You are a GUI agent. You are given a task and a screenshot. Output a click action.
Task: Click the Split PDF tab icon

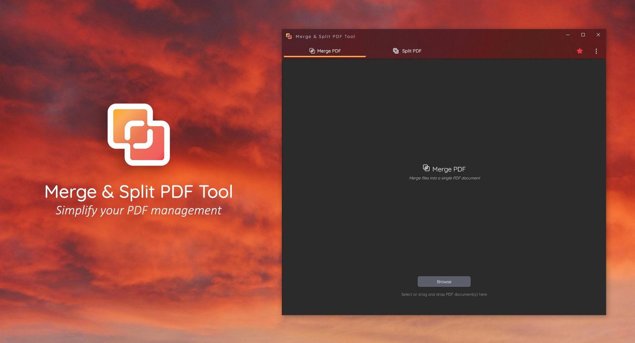[x=396, y=51]
